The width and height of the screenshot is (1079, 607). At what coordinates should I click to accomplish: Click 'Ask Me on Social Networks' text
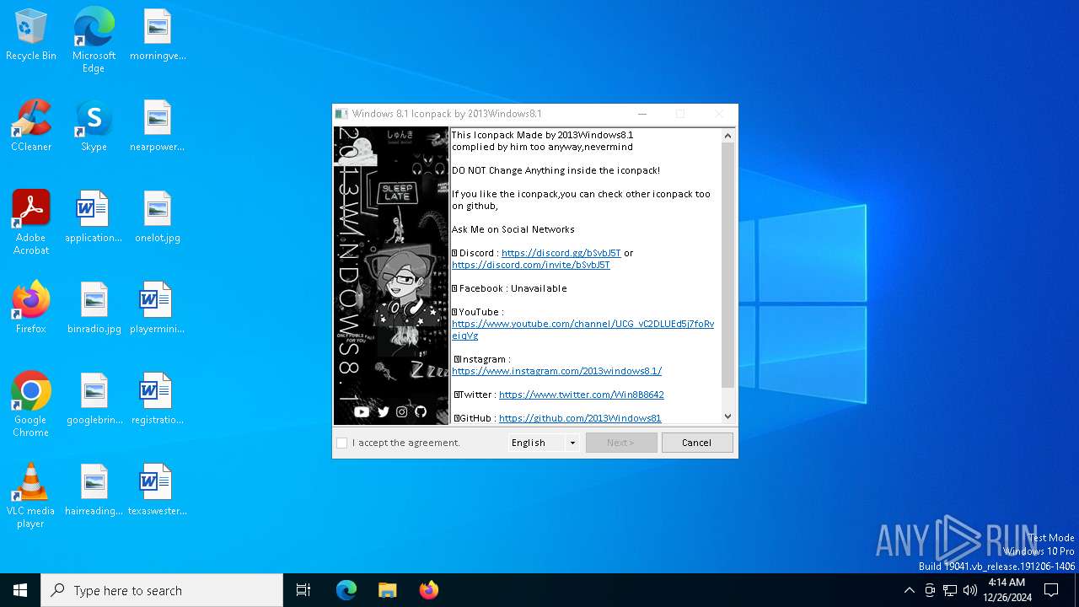(x=513, y=229)
